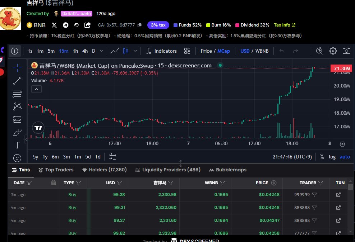Switch denomination to WBNB
The image size is (355, 242).
tap(262, 51)
